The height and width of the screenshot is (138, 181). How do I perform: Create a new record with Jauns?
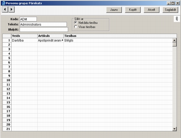point(114,10)
